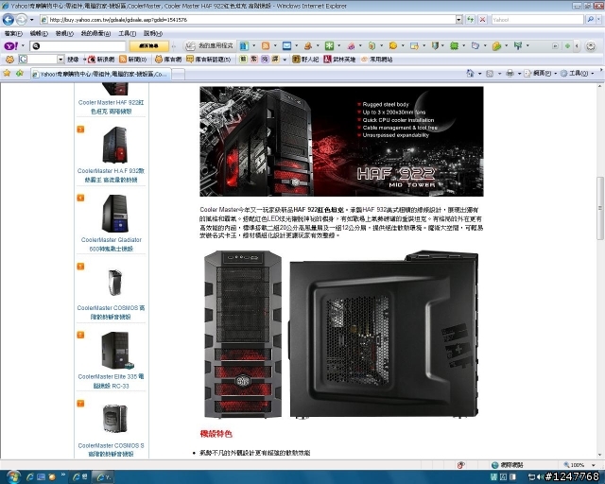This screenshot has width=605, height=484.
Task: Open the 我的最愛(A) menu
Action: pyautogui.click(x=95, y=34)
